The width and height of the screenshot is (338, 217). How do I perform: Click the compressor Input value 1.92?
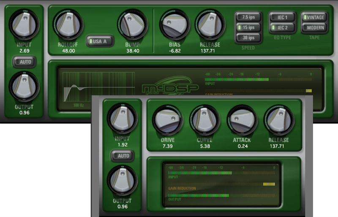click(123, 145)
